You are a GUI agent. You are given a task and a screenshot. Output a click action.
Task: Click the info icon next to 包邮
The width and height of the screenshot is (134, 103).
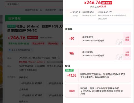pos(59,58)
